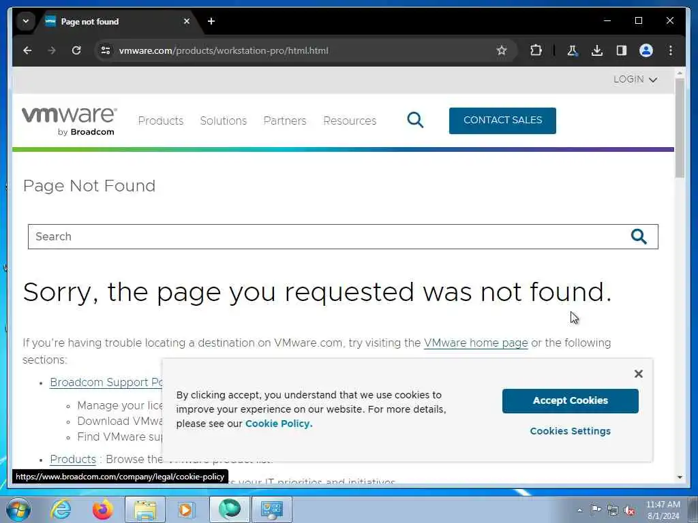Viewport: 698px width, 523px height.
Task: Toggle the browser side panel icon
Action: (622, 50)
